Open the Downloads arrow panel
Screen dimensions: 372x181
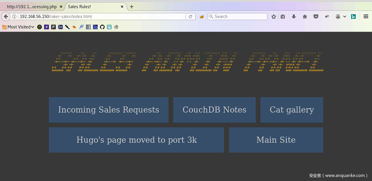294,17
